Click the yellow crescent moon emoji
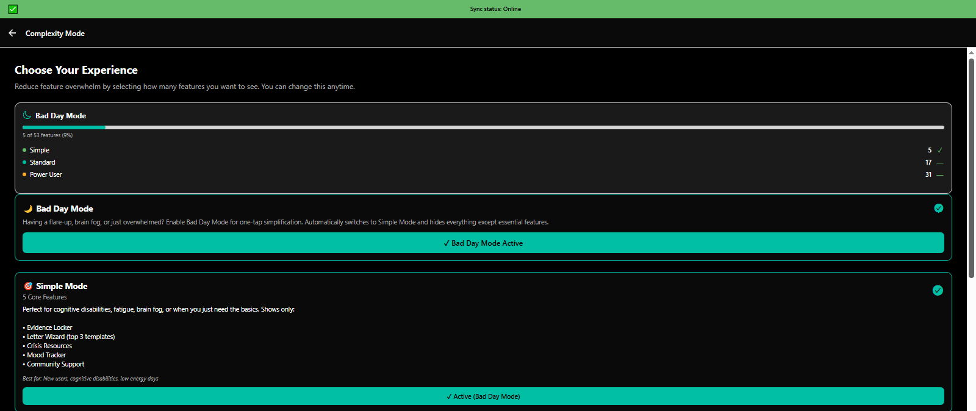Viewport: 976px width, 411px height. (28, 209)
